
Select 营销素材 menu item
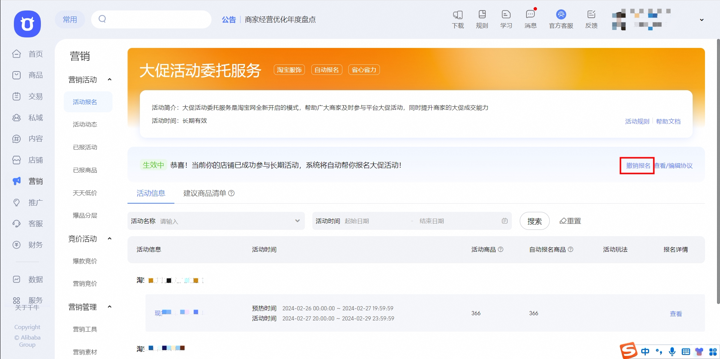point(85,352)
